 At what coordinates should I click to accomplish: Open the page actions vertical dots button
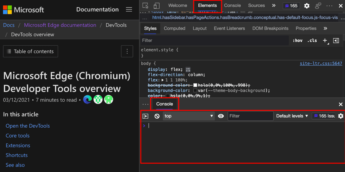(x=127, y=51)
